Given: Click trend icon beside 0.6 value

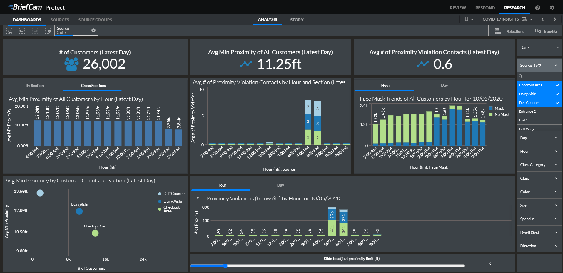Looking at the screenshot, I should point(422,64).
